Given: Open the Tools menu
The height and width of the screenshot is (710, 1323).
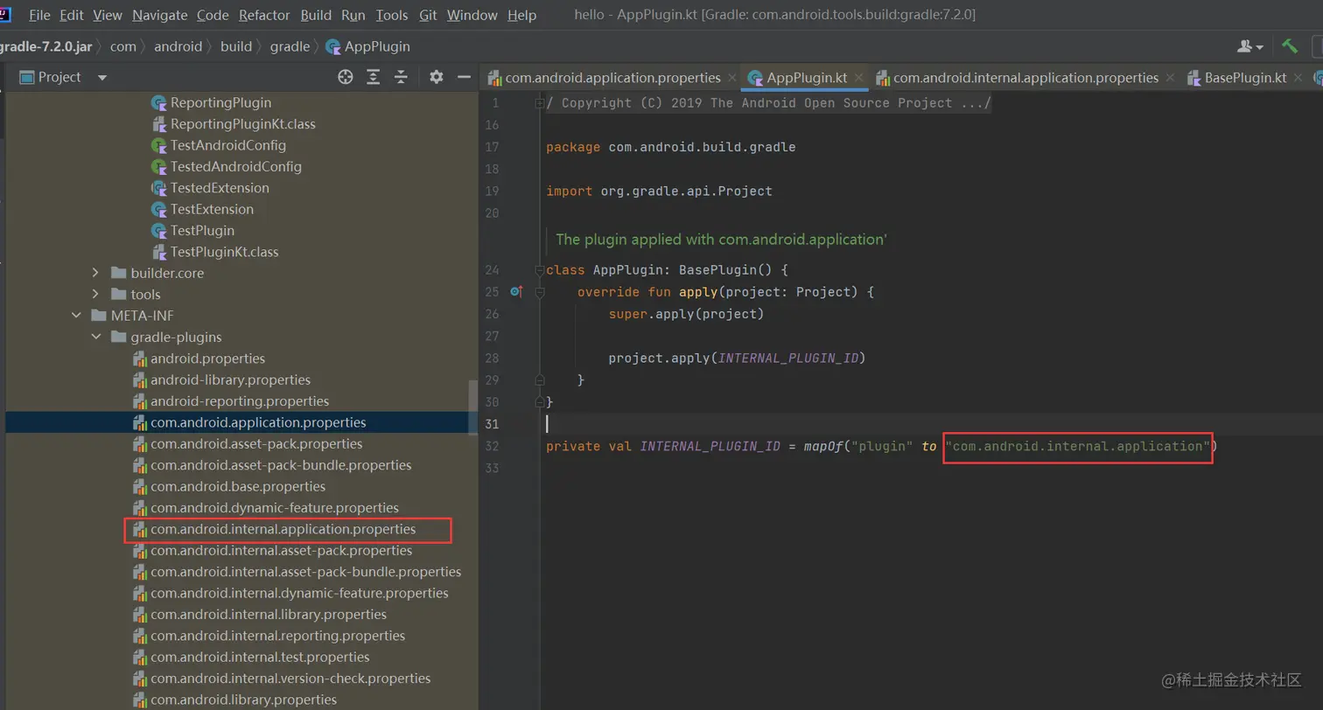Looking at the screenshot, I should [x=392, y=16].
